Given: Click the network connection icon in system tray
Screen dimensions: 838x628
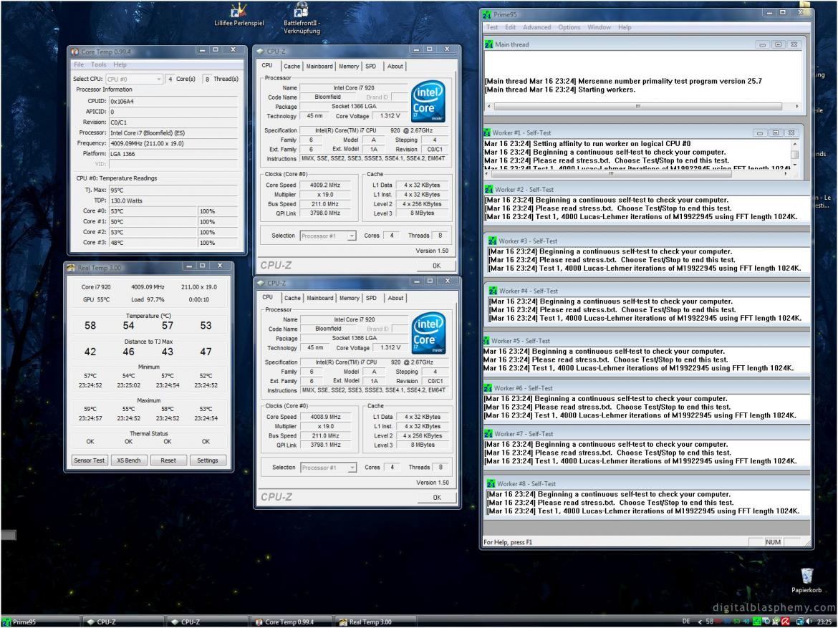Looking at the screenshot, I should pyautogui.click(x=800, y=622).
